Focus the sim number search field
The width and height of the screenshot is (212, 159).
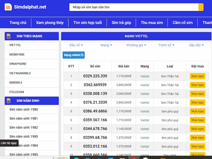coord(134,7)
